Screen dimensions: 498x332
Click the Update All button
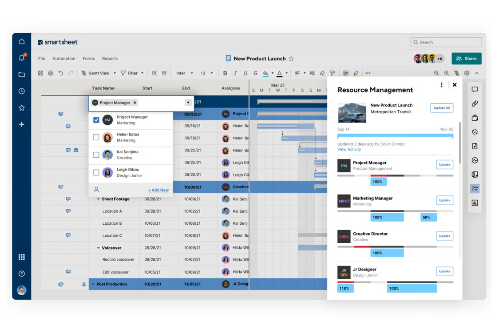[441, 108]
